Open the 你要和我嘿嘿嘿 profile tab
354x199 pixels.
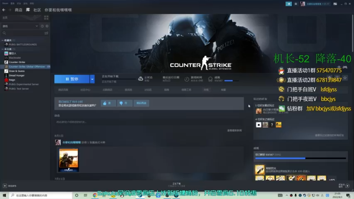58,10
